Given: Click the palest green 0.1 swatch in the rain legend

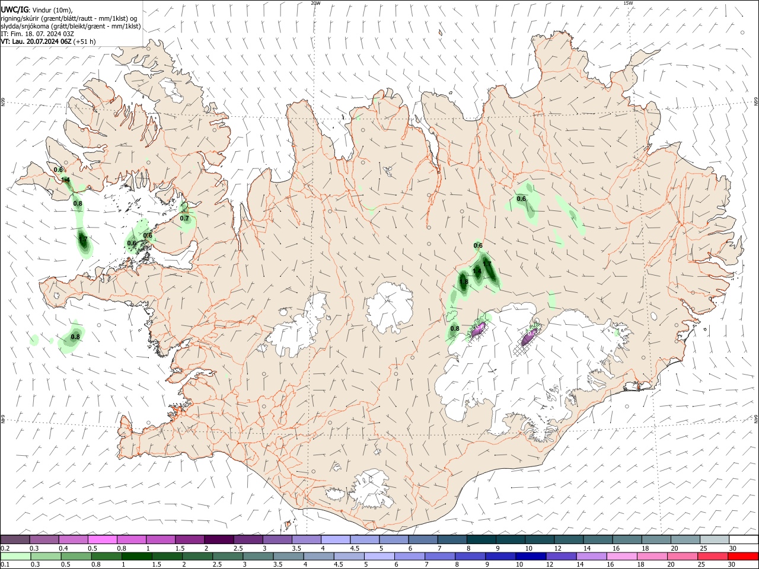Looking at the screenshot, I should click(15, 556).
